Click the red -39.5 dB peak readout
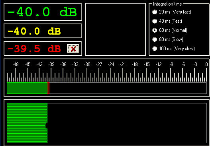Image resolution: width=210 pixels, height=146 pixels. 34,49
